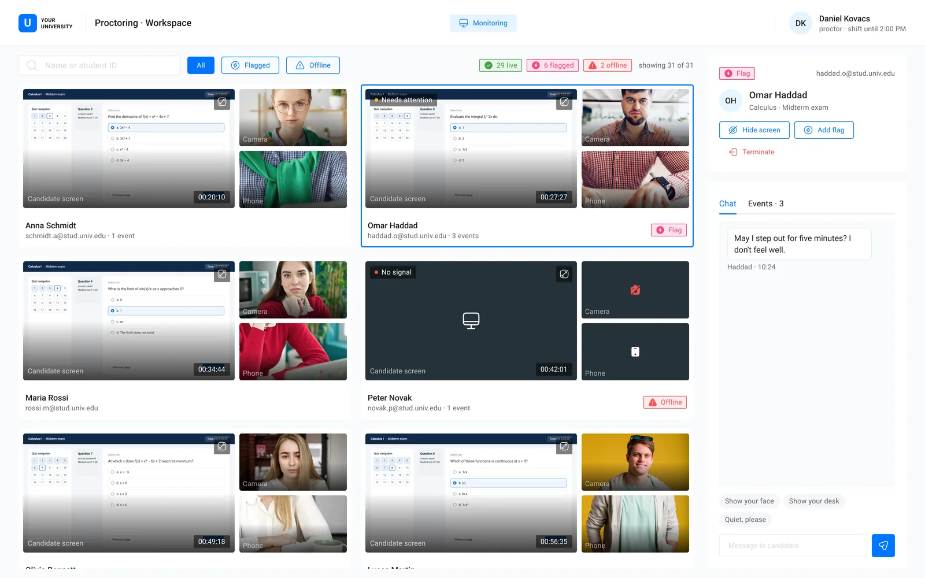Hide screen for Omar Haddad
This screenshot has width=925, height=578.
(x=754, y=130)
